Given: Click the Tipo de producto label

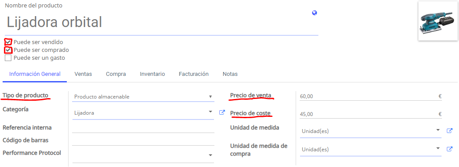Looking at the screenshot, I should click(x=25, y=95).
